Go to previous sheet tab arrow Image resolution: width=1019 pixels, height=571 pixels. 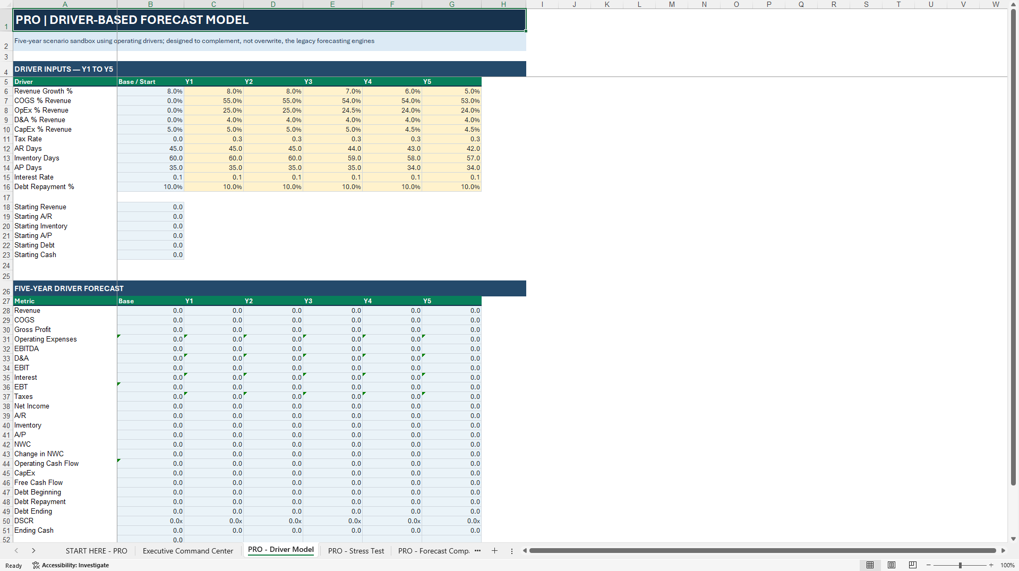tap(16, 551)
